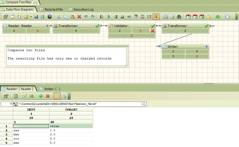Adjust the row count spinner showing 5
The width and height of the screenshot is (239, 147).
[x=15, y=104]
